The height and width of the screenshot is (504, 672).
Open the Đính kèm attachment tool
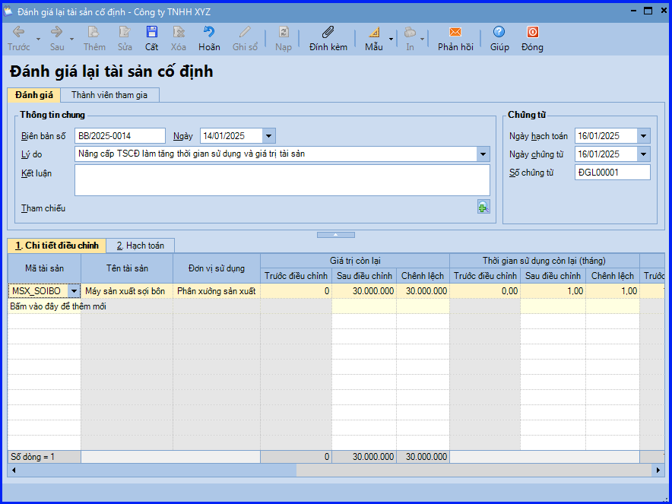click(328, 38)
